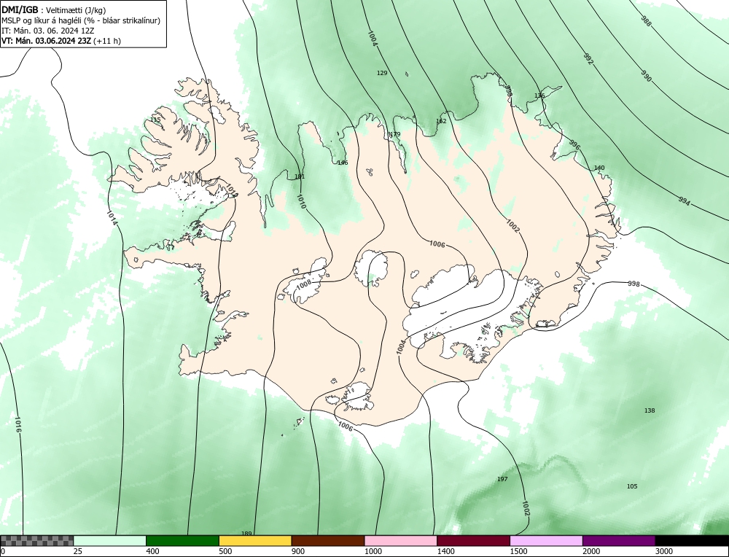Click the CAPE value 181

[x=300, y=176]
